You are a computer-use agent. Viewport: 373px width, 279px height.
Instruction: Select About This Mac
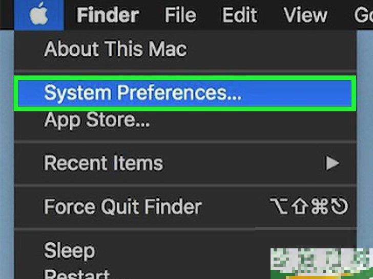tap(115, 49)
